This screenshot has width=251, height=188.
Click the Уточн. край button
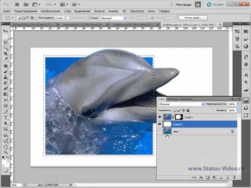point(193,18)
